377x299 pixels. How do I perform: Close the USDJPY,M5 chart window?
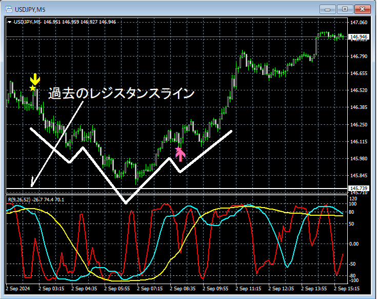[362, 9]
